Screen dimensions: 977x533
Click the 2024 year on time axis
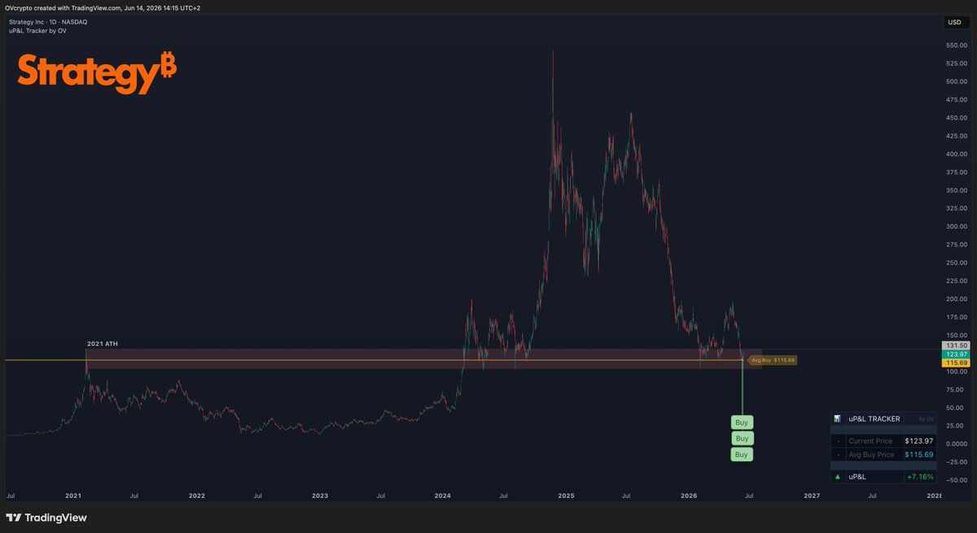click(x=443, y=495)
